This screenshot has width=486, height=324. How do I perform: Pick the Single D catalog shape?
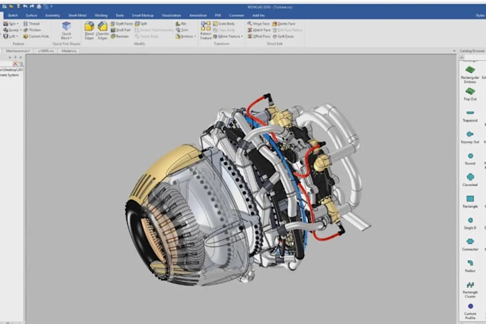[x=470, y=223]
